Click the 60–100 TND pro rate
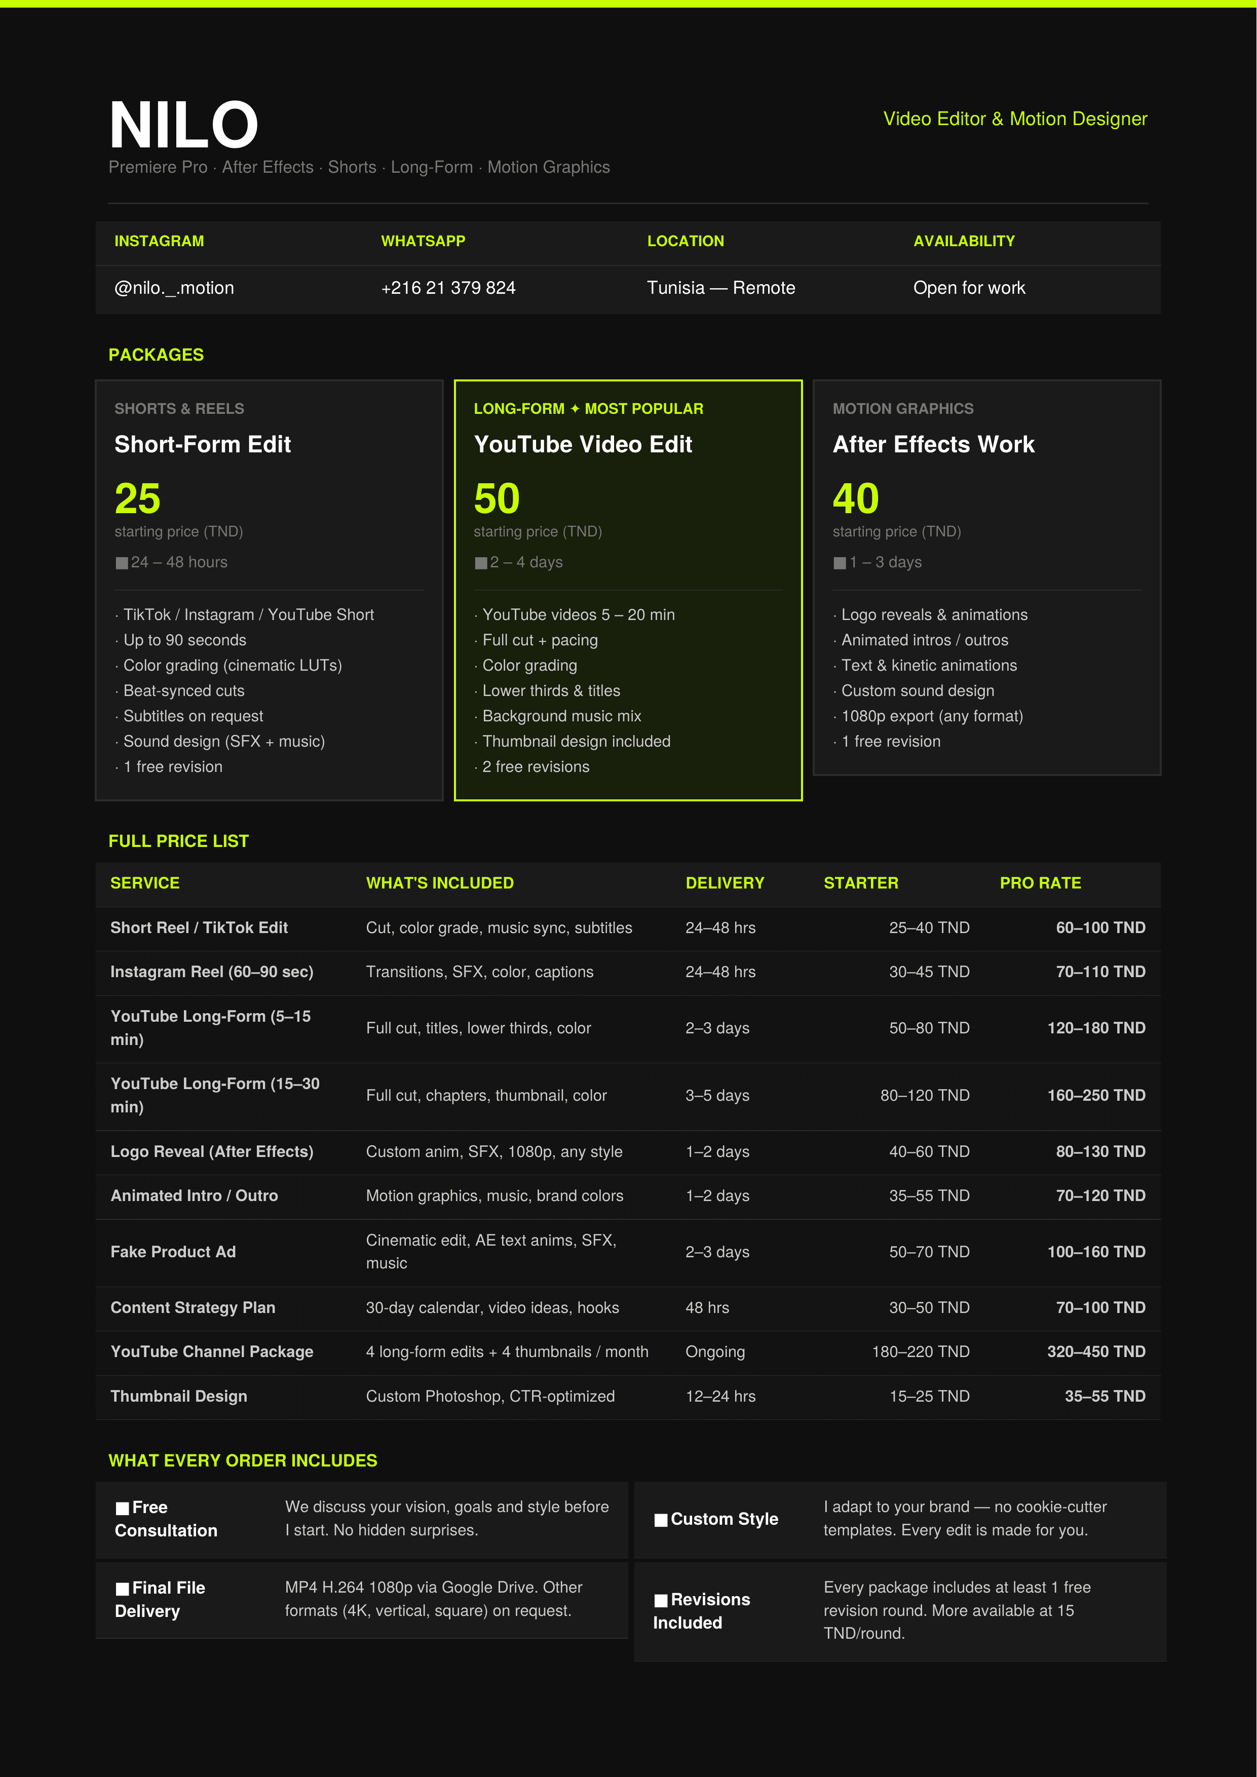The height and width of the screenshot is (1777, 1257). click(1100, 928)
